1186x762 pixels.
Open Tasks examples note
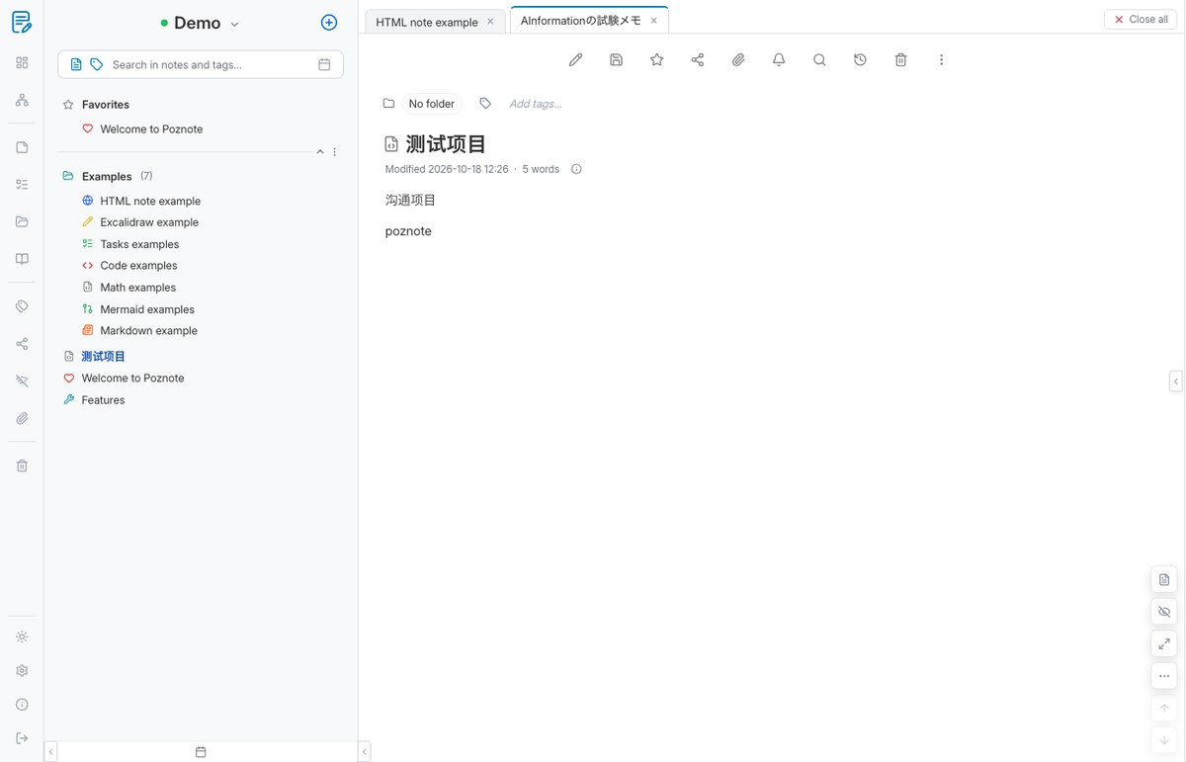pyautogui.click(x=139, y=244)
